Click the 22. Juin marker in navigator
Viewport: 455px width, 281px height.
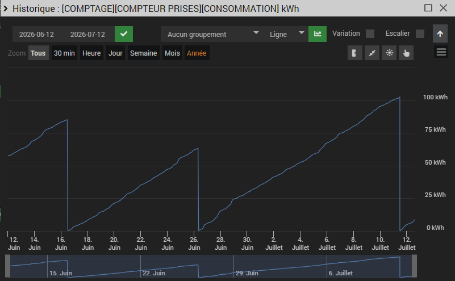click(154, 273)
